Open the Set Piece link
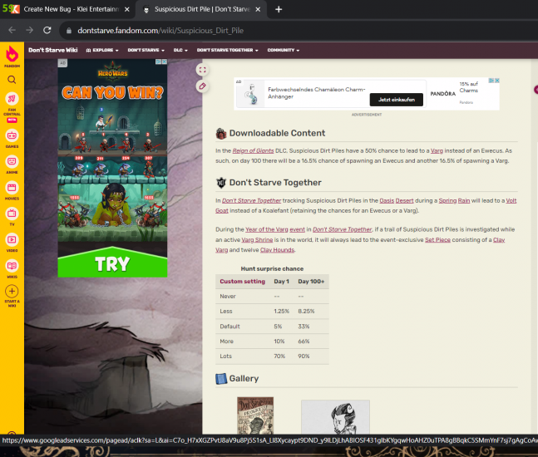 [x=437, y=239]
